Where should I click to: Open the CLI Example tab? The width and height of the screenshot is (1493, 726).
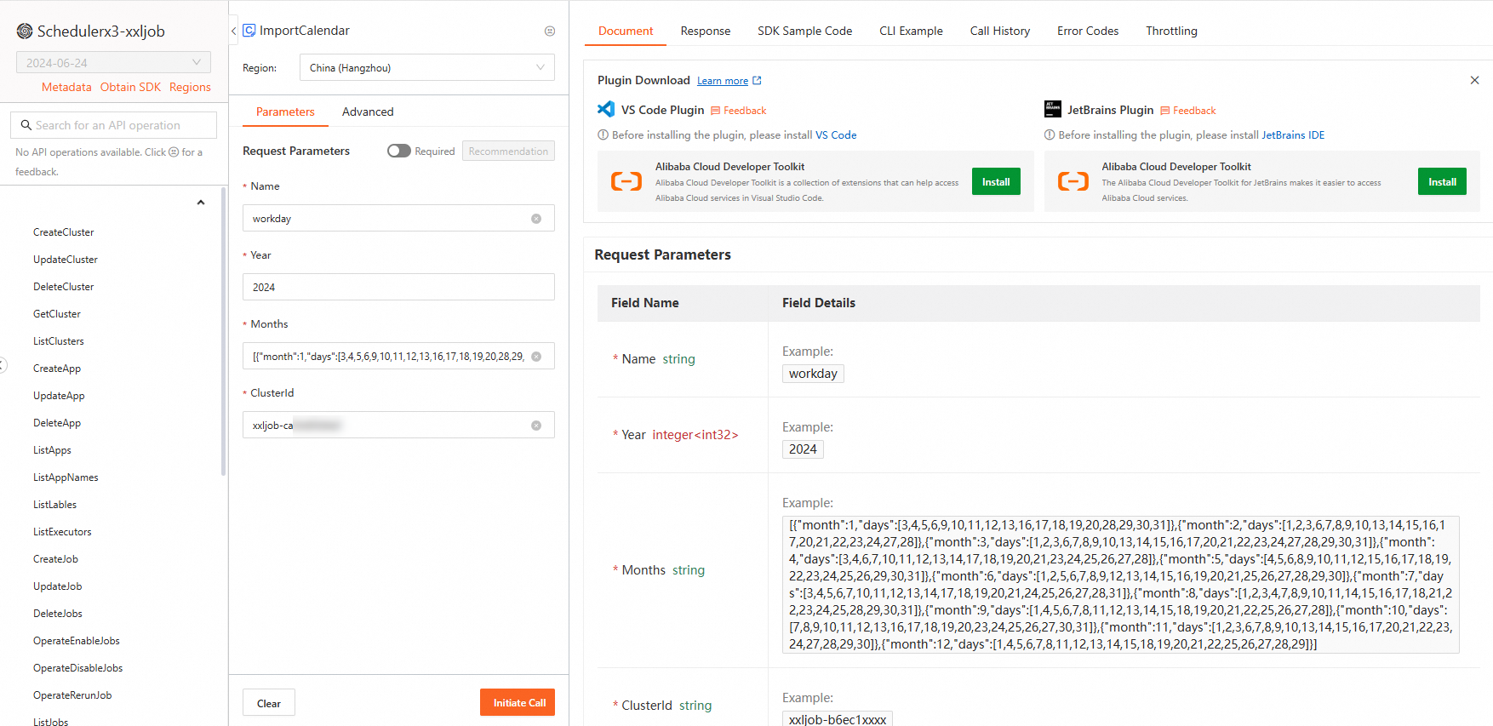911,31
